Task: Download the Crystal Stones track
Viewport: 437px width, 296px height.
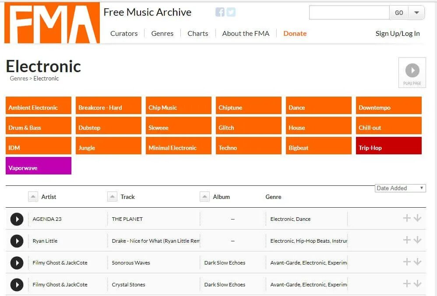Action: (x=417, y=283)
